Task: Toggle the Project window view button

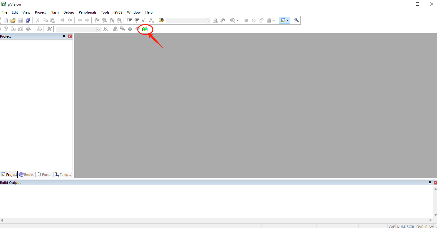Action: [282, 20]
